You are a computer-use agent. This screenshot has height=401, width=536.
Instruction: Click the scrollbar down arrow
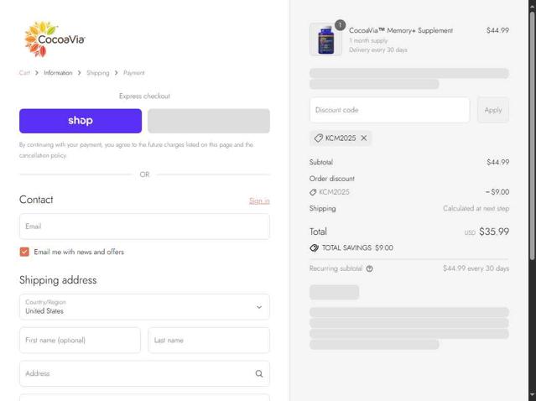[x=533, y=395]
